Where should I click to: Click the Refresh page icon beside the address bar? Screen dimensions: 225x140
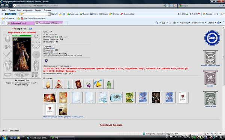[x=171, y=6]
